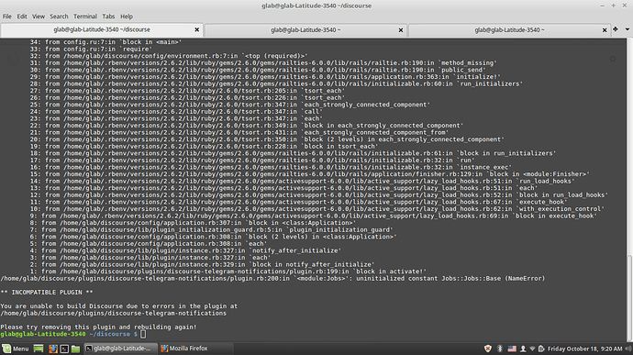Click trace line 32 environment.rb

coord(169,56)
